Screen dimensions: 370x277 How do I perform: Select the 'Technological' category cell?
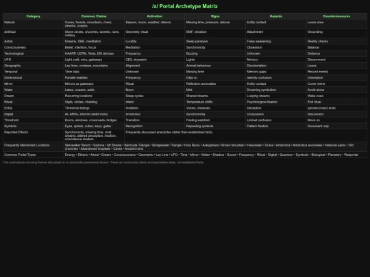tap(34, 53)
